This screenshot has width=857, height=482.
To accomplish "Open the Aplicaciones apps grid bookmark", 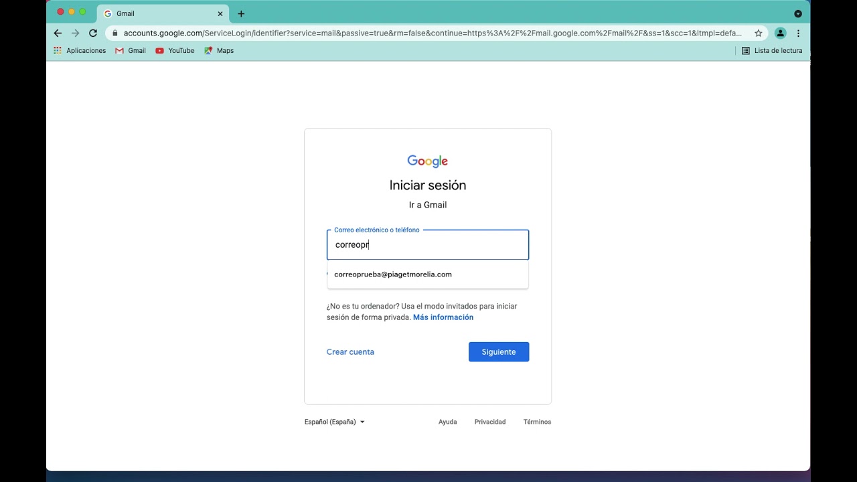I will (80, 51).
